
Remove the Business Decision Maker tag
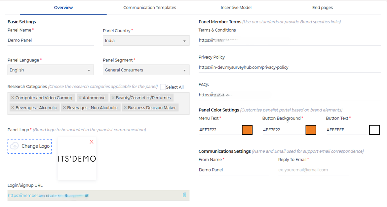pyautogui.click(x=125, y=108)
